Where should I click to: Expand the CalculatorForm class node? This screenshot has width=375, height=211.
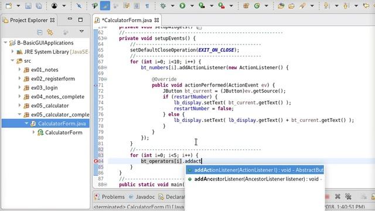tap(33, 132)
